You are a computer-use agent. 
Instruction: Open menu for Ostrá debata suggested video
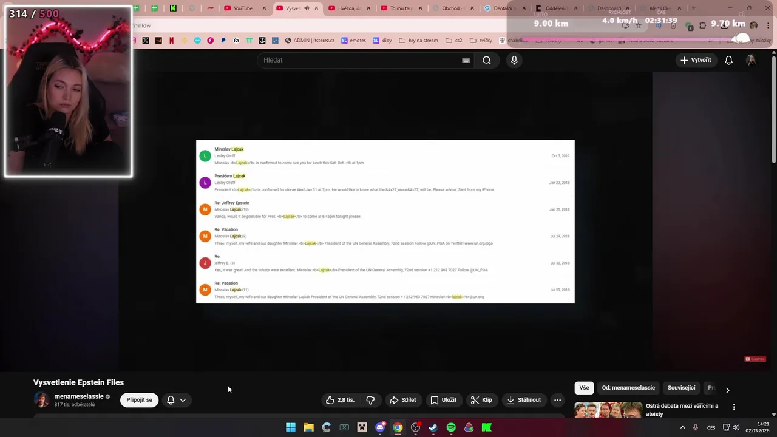(734, 407)
